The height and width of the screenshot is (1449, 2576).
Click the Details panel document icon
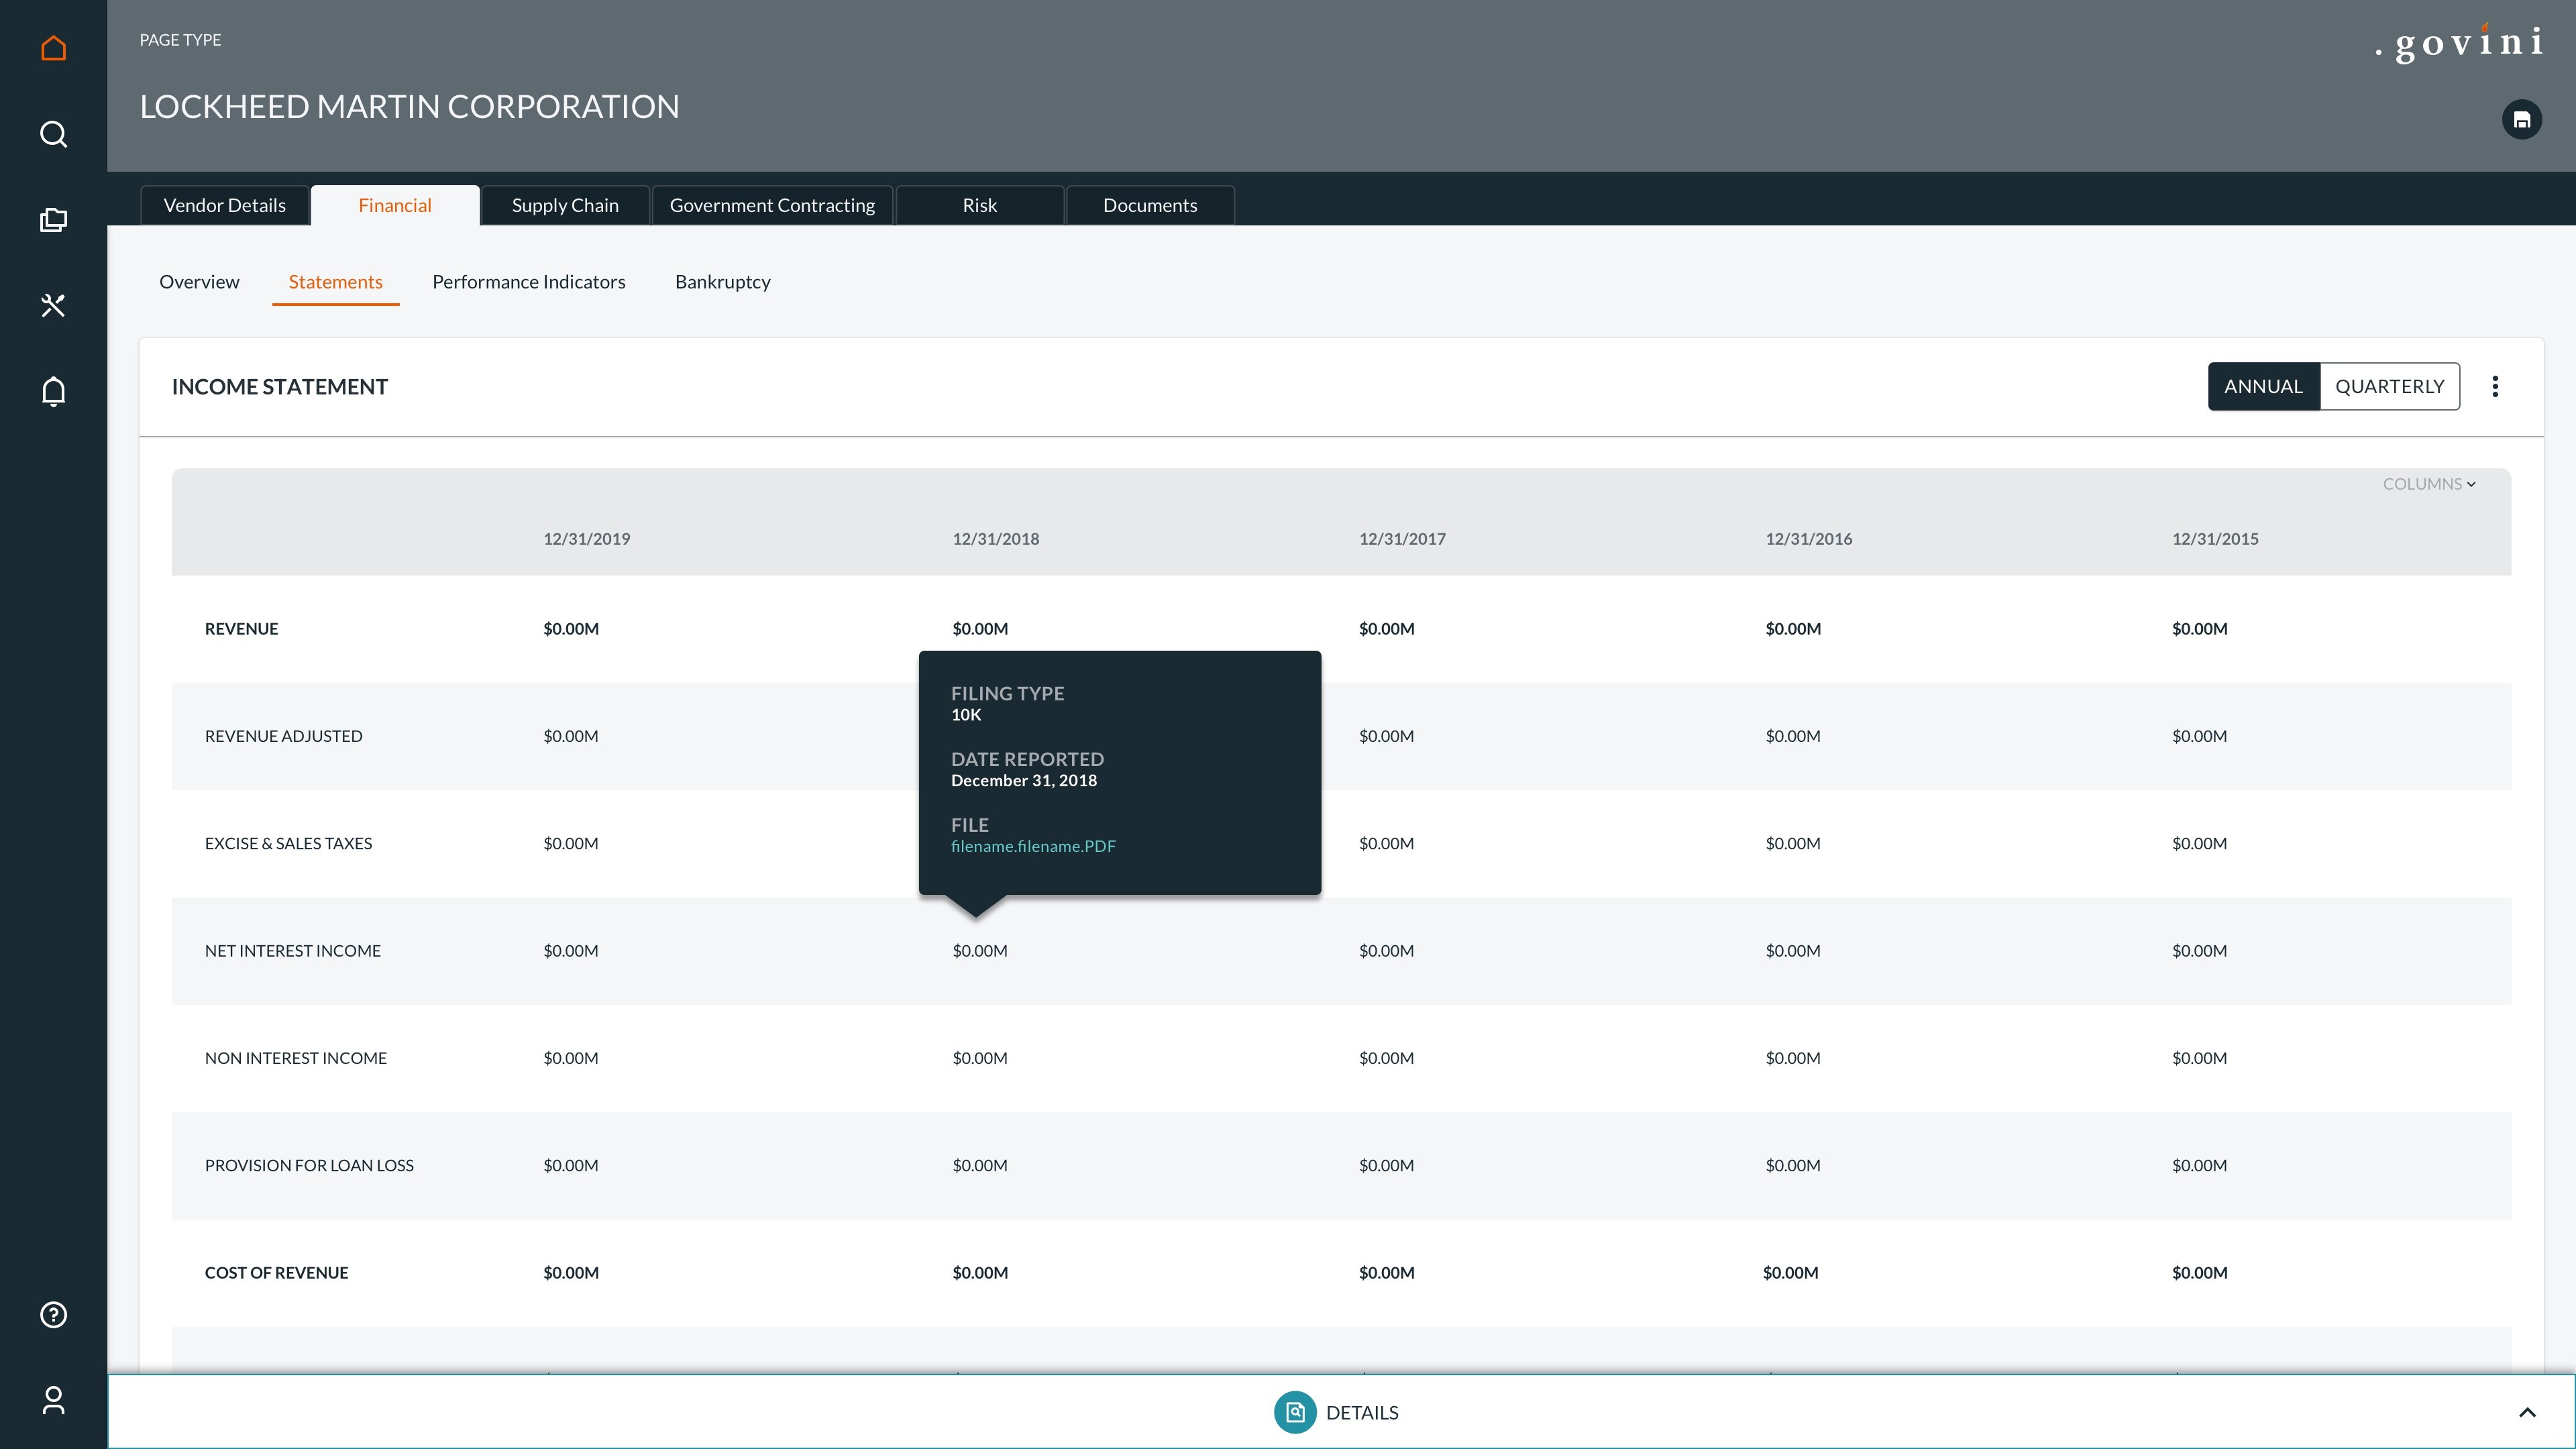click(1295, 1412)
